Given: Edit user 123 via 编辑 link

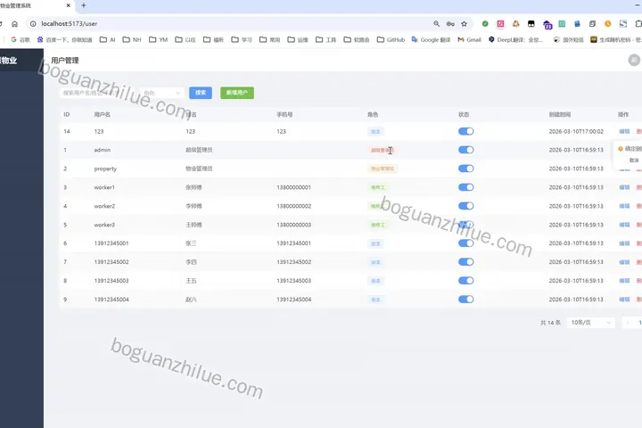Looking at the screenshot, I should [624, 131].
